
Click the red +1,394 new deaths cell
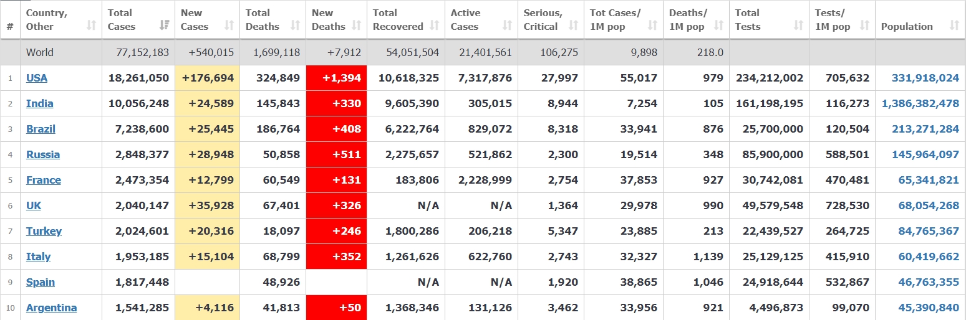(336, 78)
